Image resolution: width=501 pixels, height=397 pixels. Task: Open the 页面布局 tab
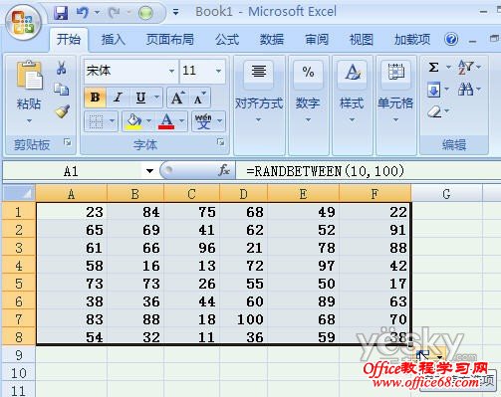point(170,40)
